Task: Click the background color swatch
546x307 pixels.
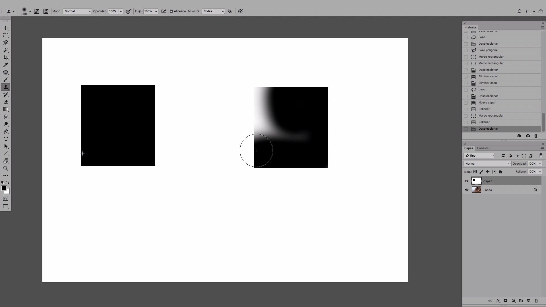Action: point(8,192)
